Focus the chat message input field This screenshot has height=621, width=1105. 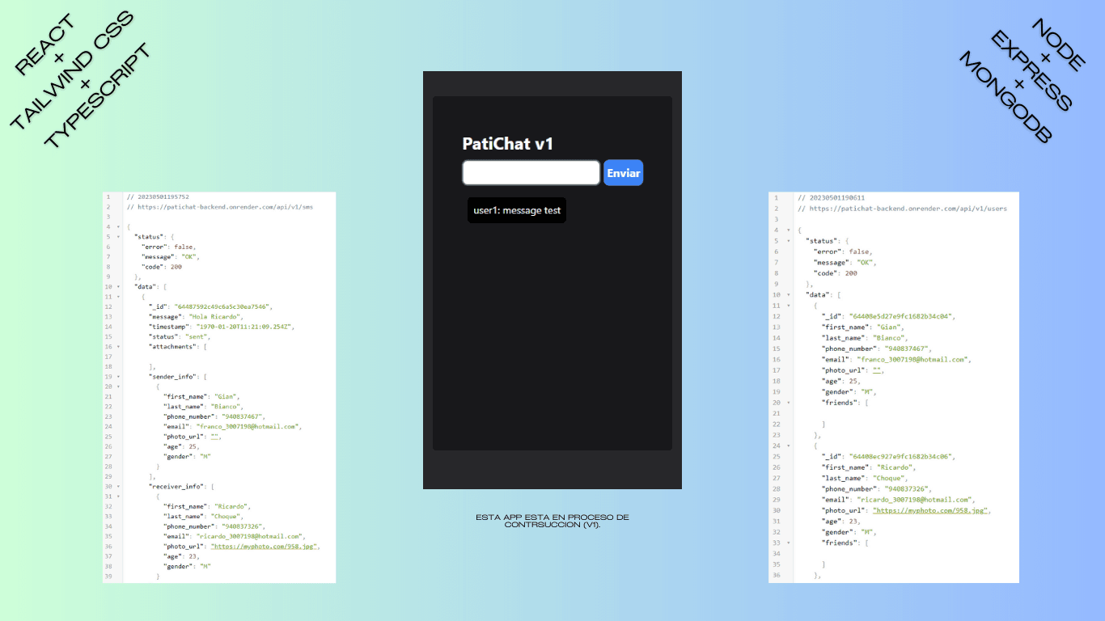coord(531,173)
